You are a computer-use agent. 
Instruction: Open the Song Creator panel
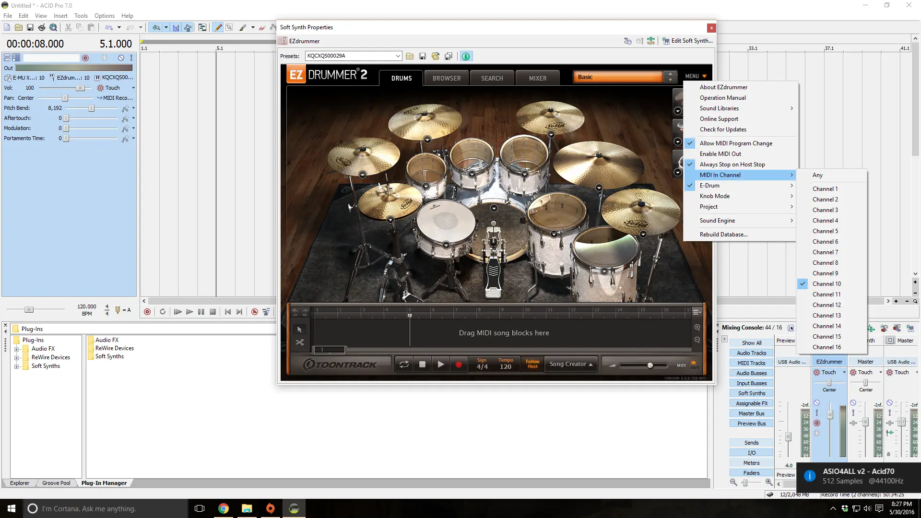pos(571,364)
